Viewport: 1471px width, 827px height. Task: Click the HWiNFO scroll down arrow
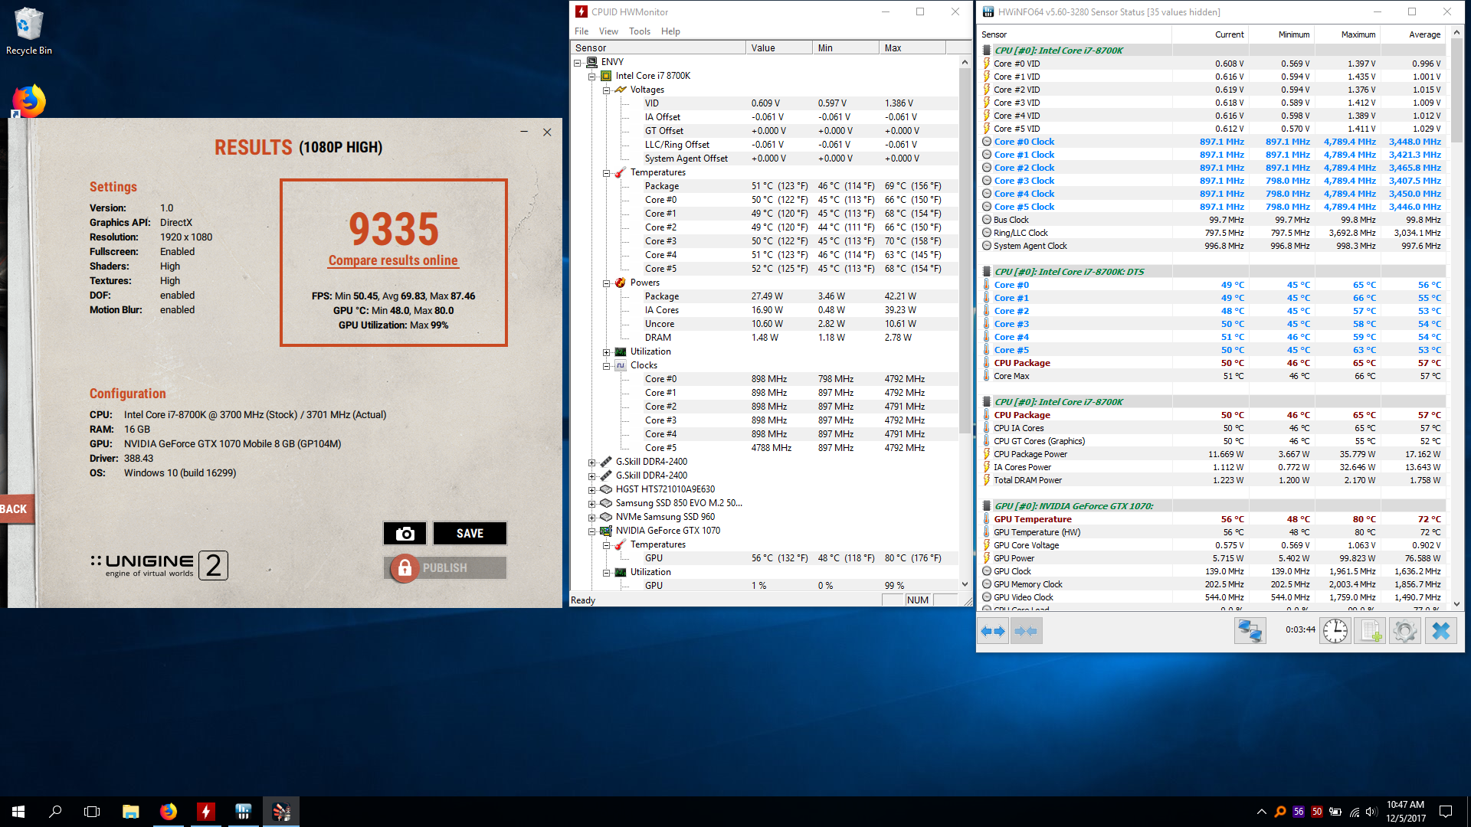tap(1456, 604)
